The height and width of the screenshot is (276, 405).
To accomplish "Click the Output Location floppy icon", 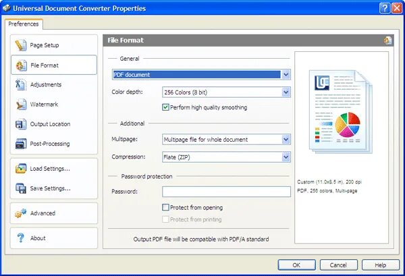I will click(21, 124).
